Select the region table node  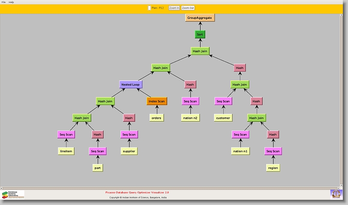(273, 168)
